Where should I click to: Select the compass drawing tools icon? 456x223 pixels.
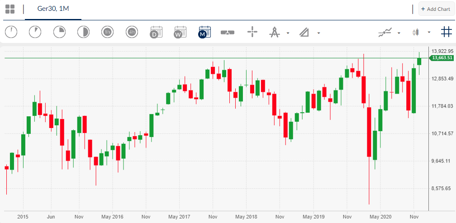275,32
